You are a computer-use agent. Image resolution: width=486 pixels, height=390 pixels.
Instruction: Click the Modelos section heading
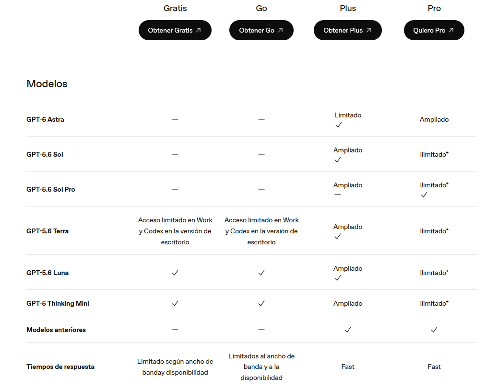click(47, 84)
